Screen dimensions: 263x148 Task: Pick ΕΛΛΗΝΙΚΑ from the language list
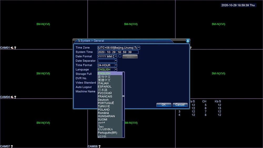pos(110,129)
